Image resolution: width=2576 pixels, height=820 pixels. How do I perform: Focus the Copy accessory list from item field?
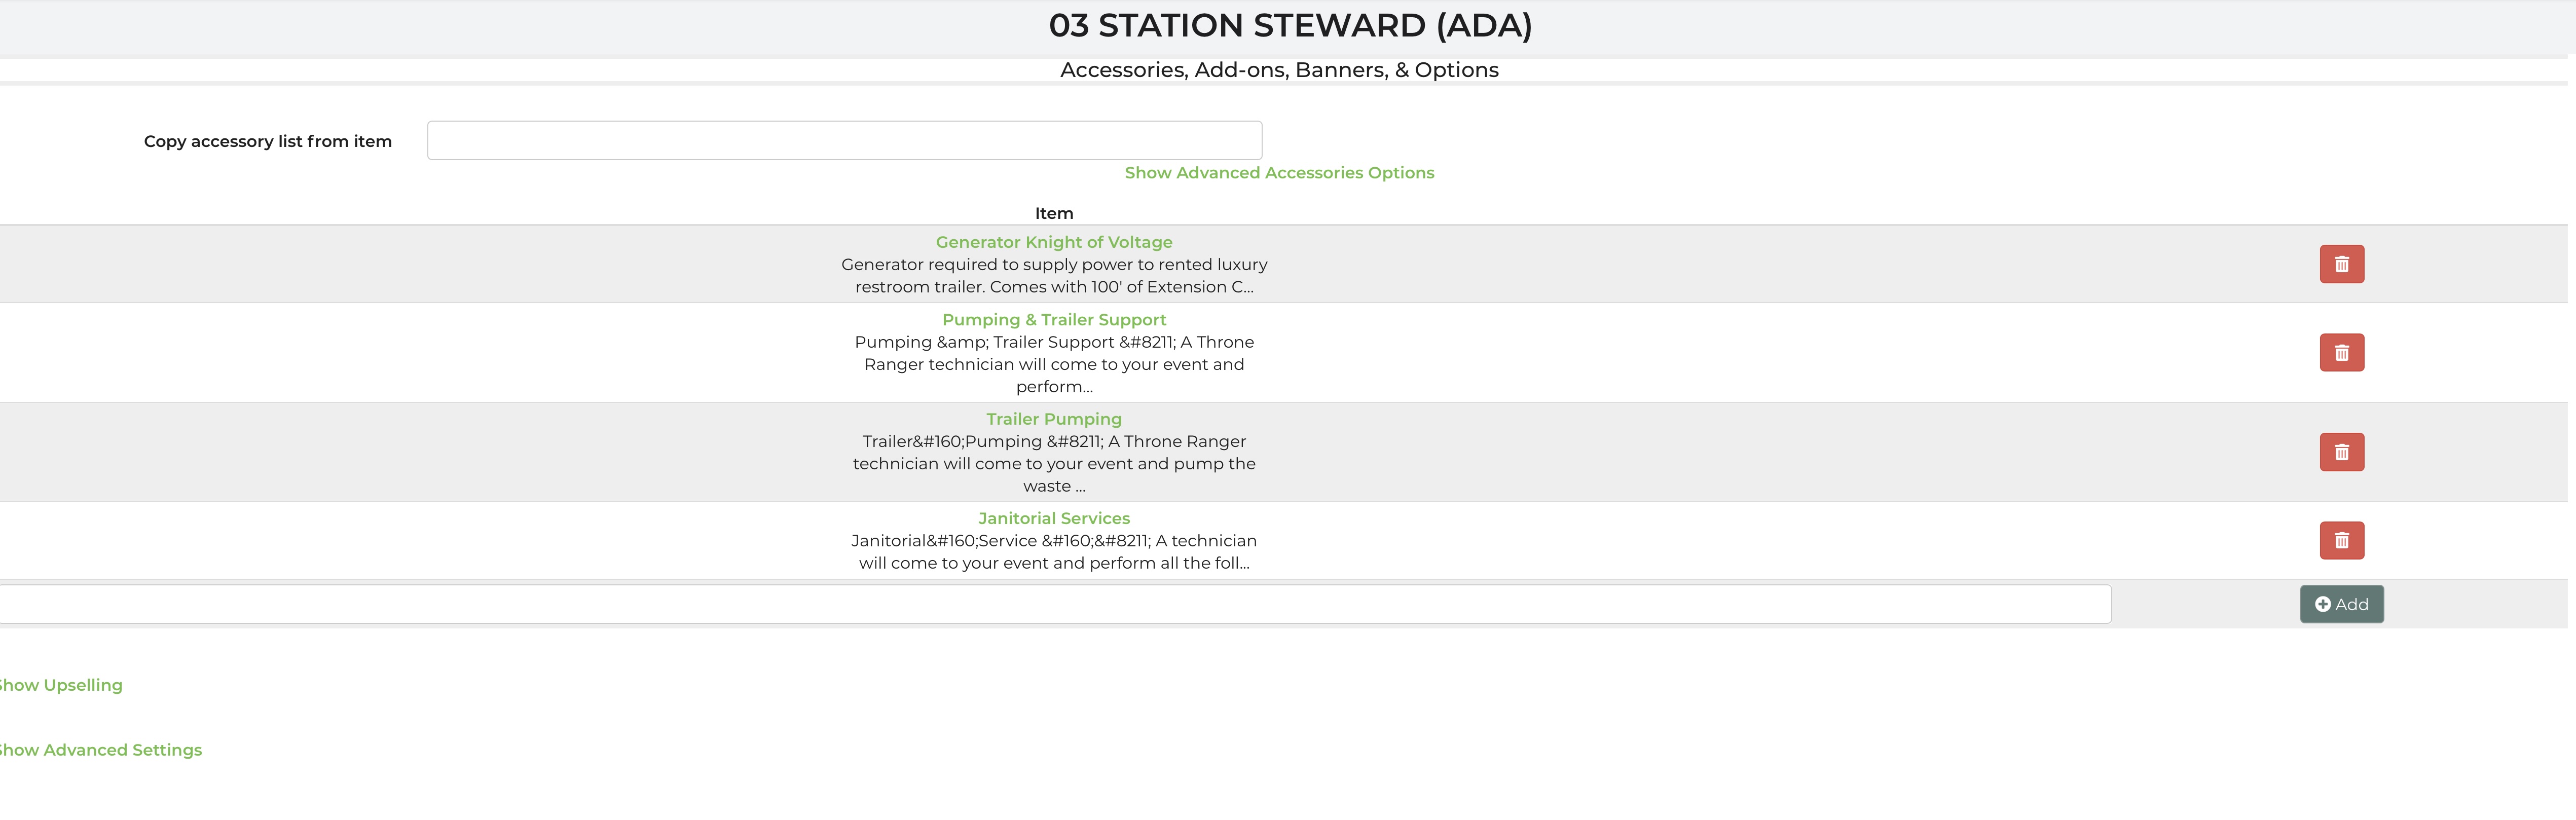pos(843,140)
